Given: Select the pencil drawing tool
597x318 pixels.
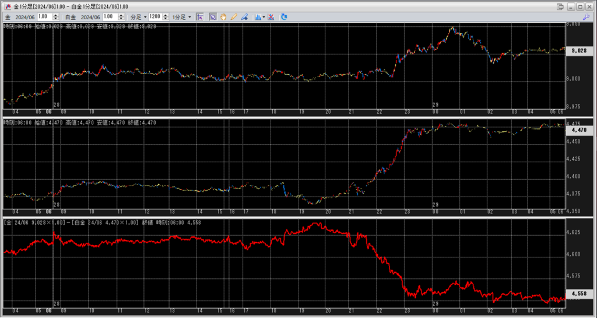Looking at the screenshot, I should coord(234,17).
